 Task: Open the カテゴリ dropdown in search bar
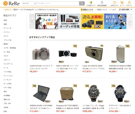29,4
